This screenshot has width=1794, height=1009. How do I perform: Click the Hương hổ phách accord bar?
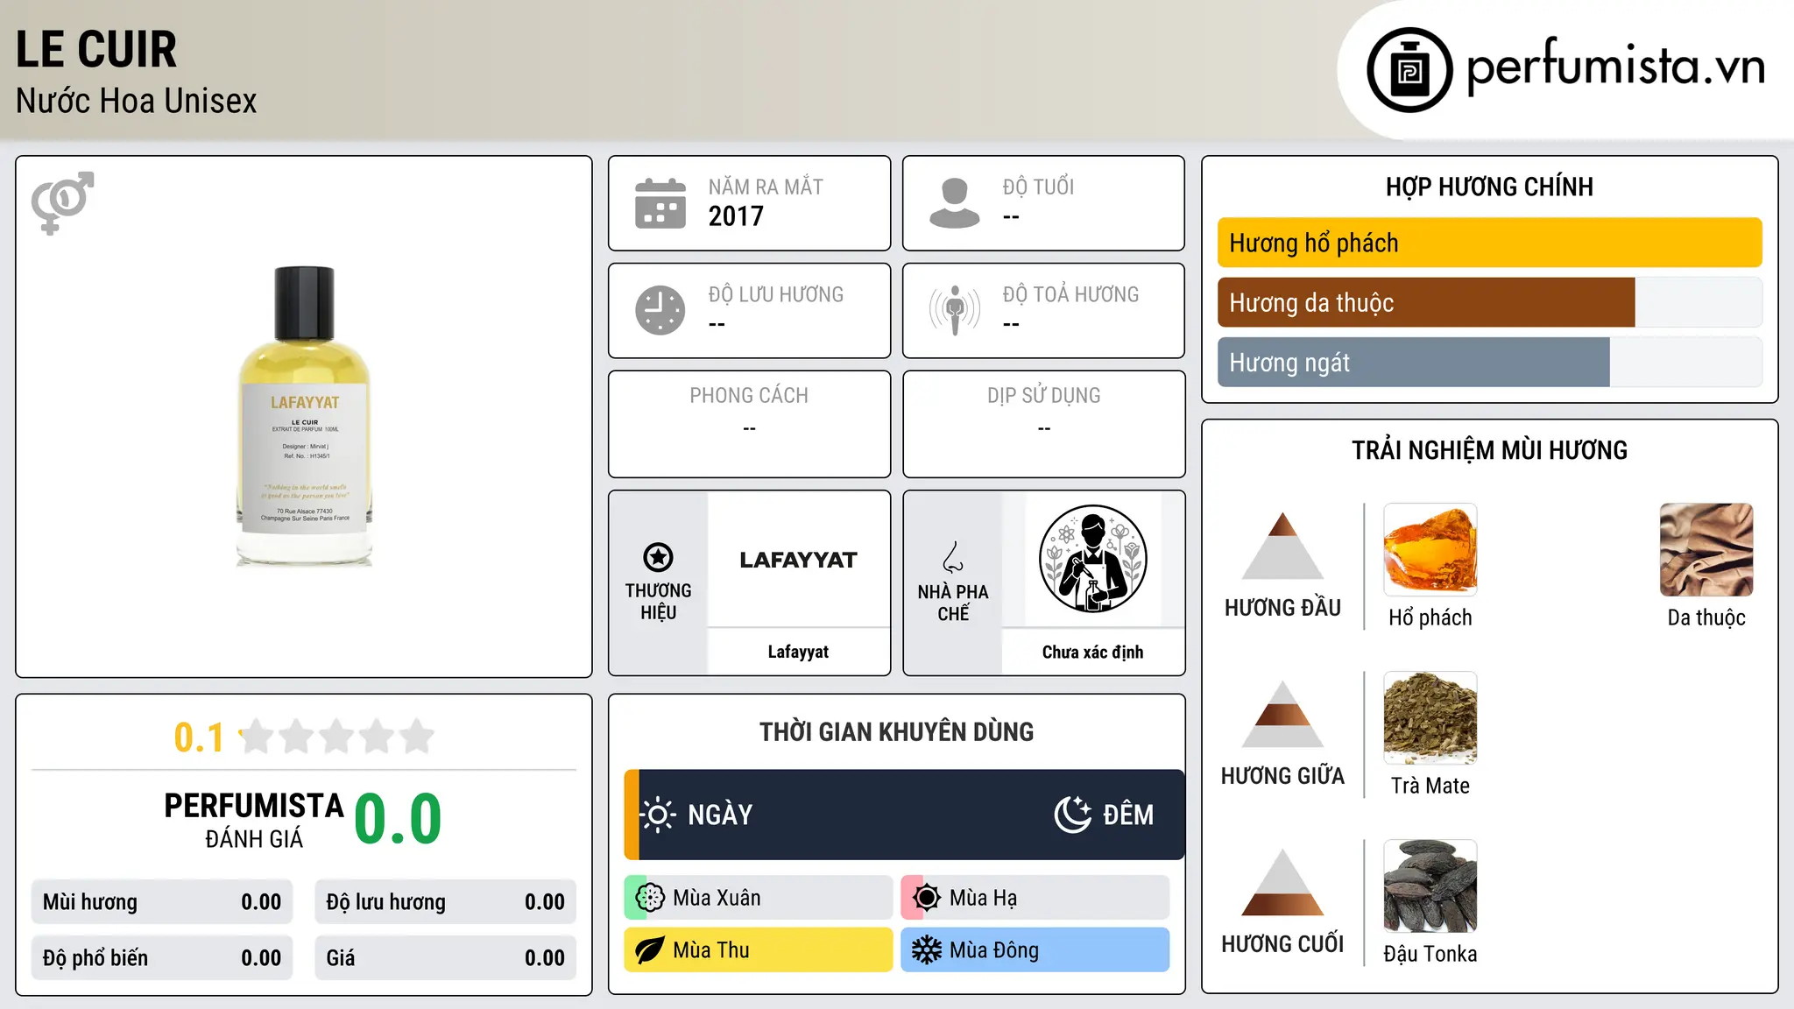click(1490, 243)
